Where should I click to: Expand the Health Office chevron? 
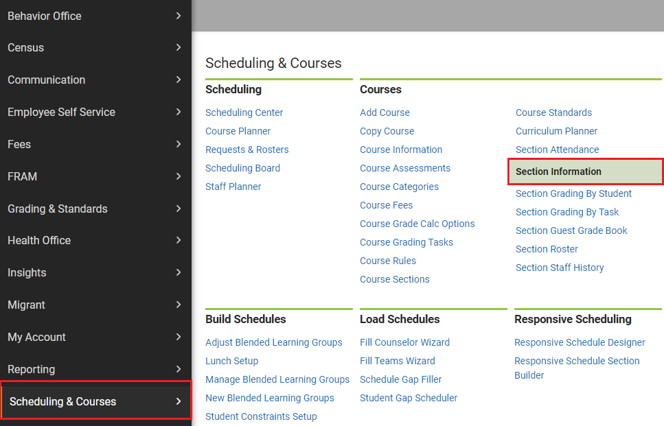click(179, 240)
